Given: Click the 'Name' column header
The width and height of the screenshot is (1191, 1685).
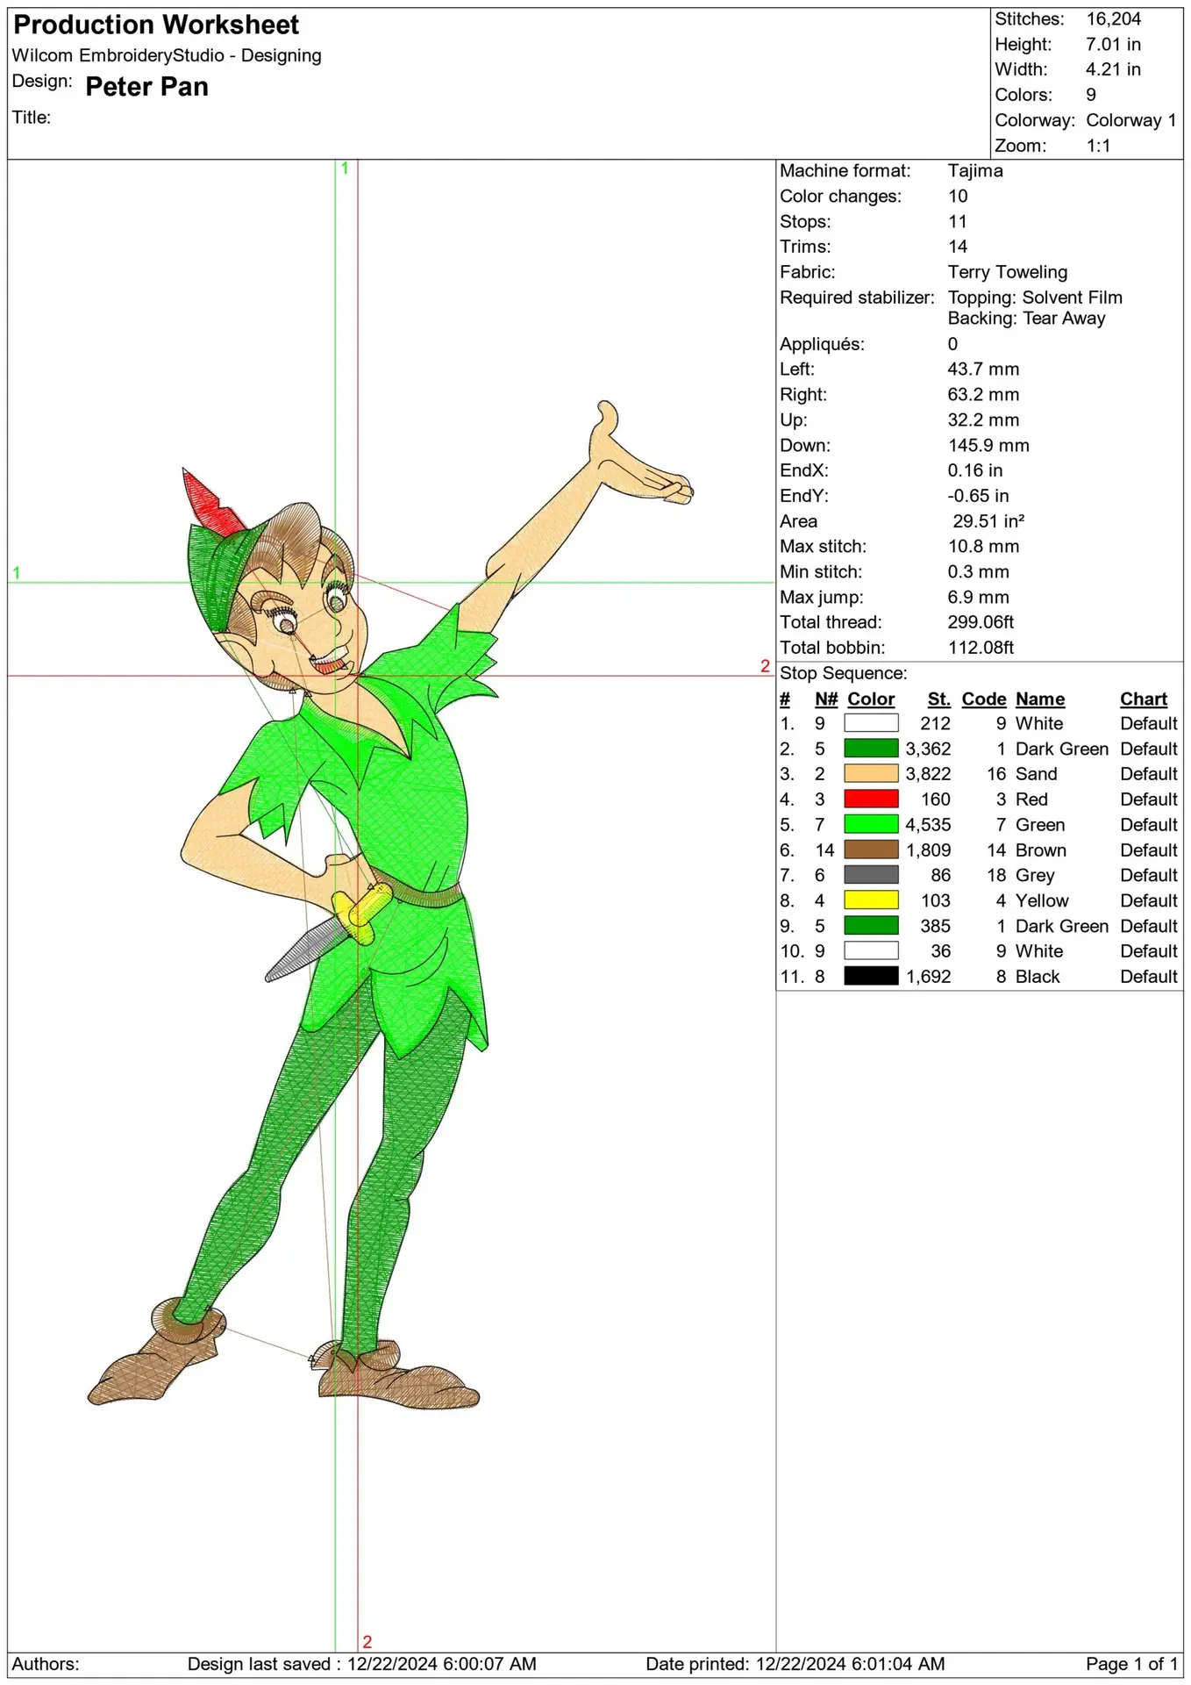Looking at the screenshot, I should [1040, 699].
